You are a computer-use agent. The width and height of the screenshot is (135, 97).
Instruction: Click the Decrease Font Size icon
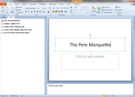coord(46,8)
